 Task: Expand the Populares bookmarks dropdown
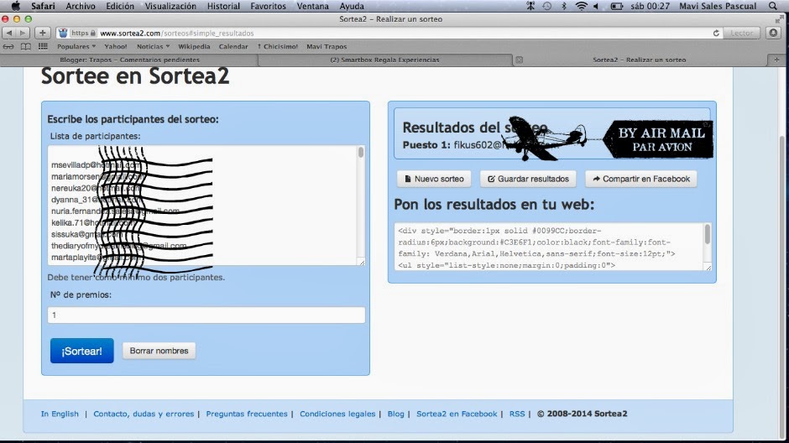[76, 47]
